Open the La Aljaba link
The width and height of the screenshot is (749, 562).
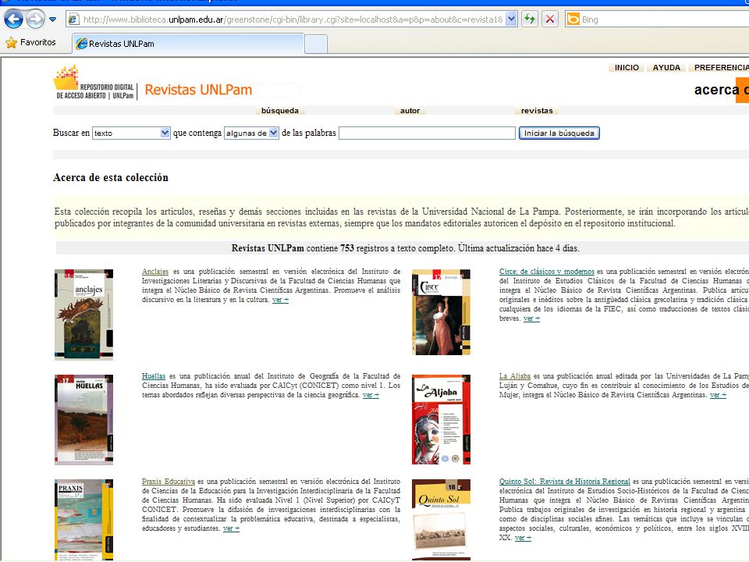click(x=515, y=376)
